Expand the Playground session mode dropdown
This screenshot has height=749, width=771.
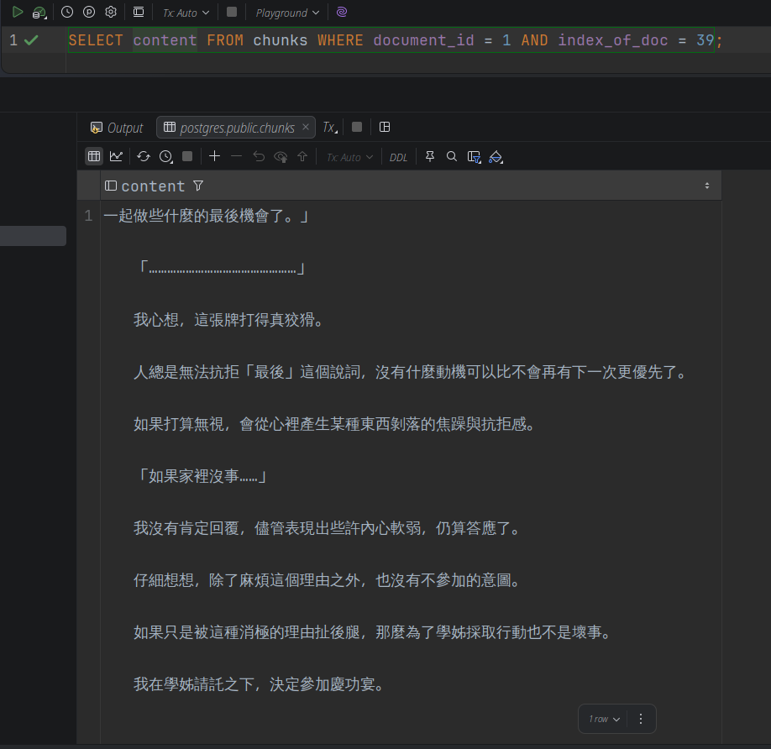click(x=287, y=13)
